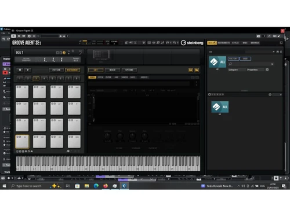Open the browser preset dropdown arrow above ALL tile

[273, 52]
